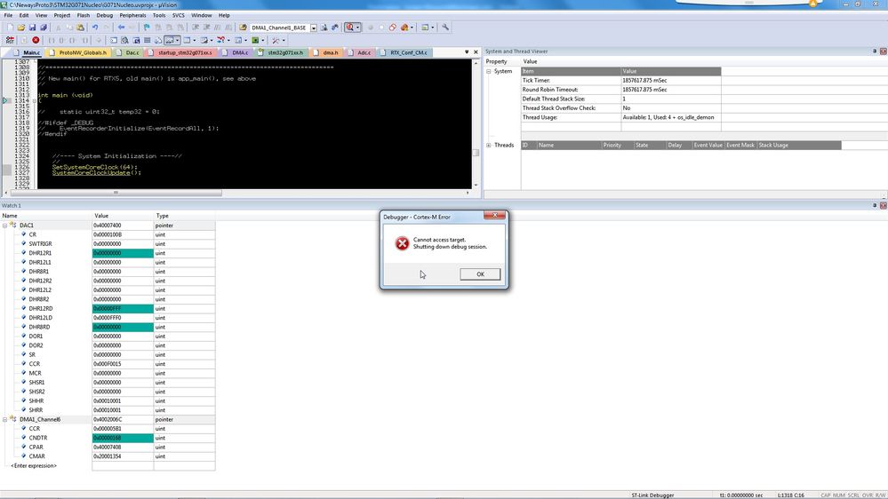Toggle Watch windows toolbar icon
This screenshot has height=499, width=888.
[169, 40]
